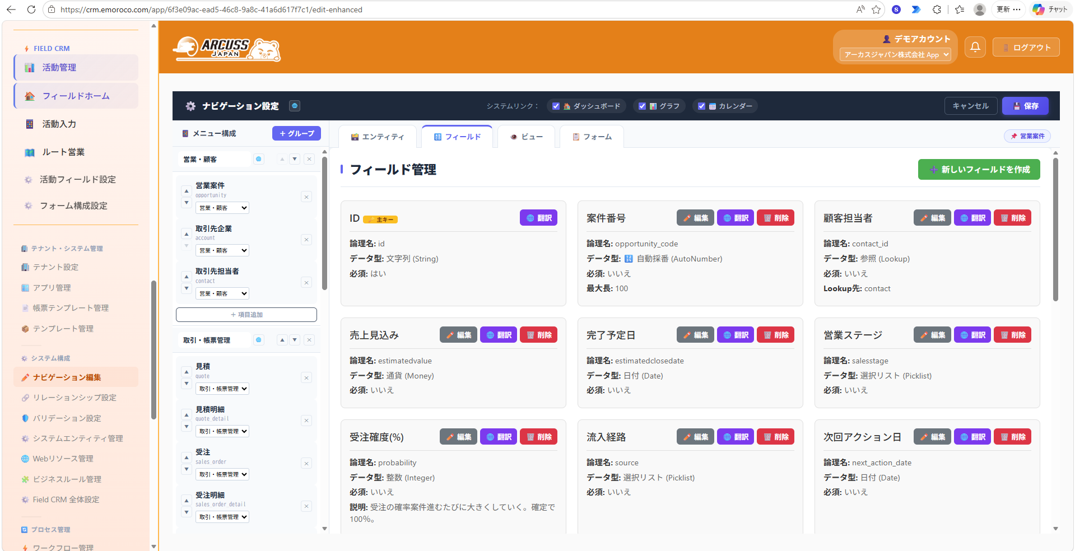
Task: Click ARCUSS JAPAN logo
Action: (227, 49)
